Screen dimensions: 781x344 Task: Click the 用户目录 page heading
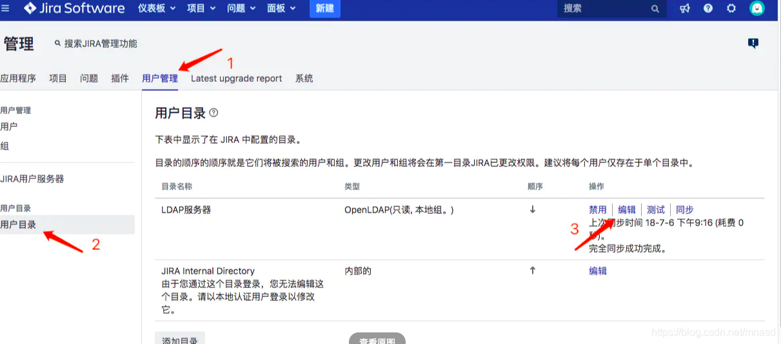[181, 113]
